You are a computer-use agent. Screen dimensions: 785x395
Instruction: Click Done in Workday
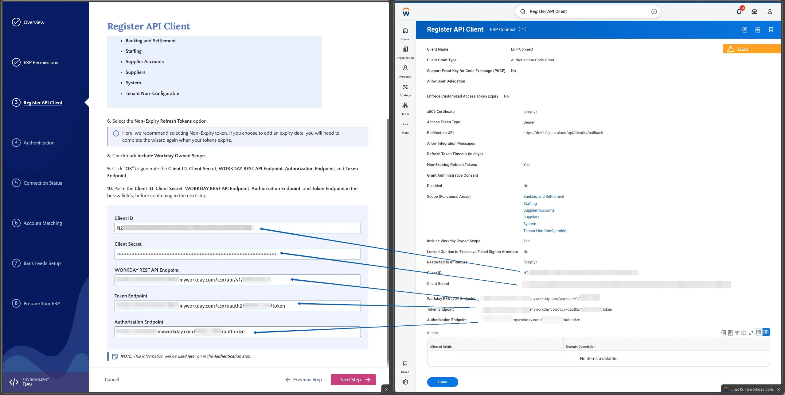(443, 382)
